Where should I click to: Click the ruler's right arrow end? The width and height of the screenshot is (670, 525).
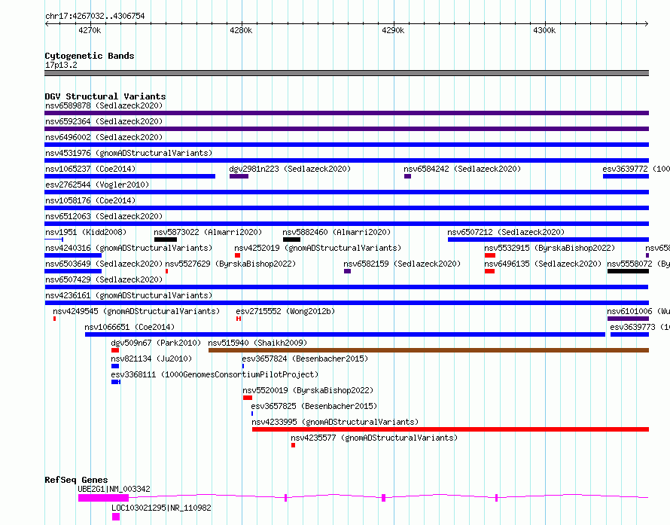pyautogui.click(x=647, y=23)
